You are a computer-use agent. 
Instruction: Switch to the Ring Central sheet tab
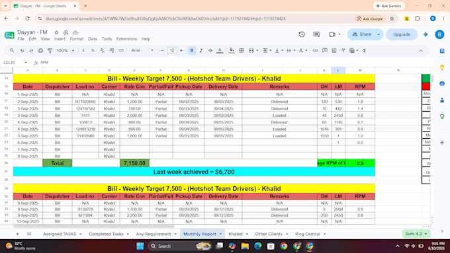[x=307, y=234]
